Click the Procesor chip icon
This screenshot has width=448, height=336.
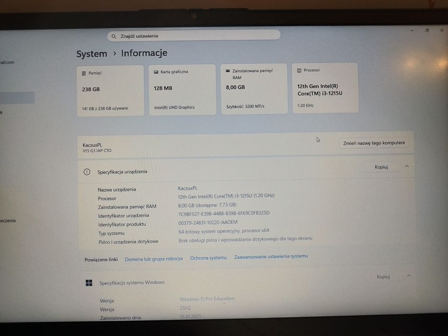click(x=299, y=70)
